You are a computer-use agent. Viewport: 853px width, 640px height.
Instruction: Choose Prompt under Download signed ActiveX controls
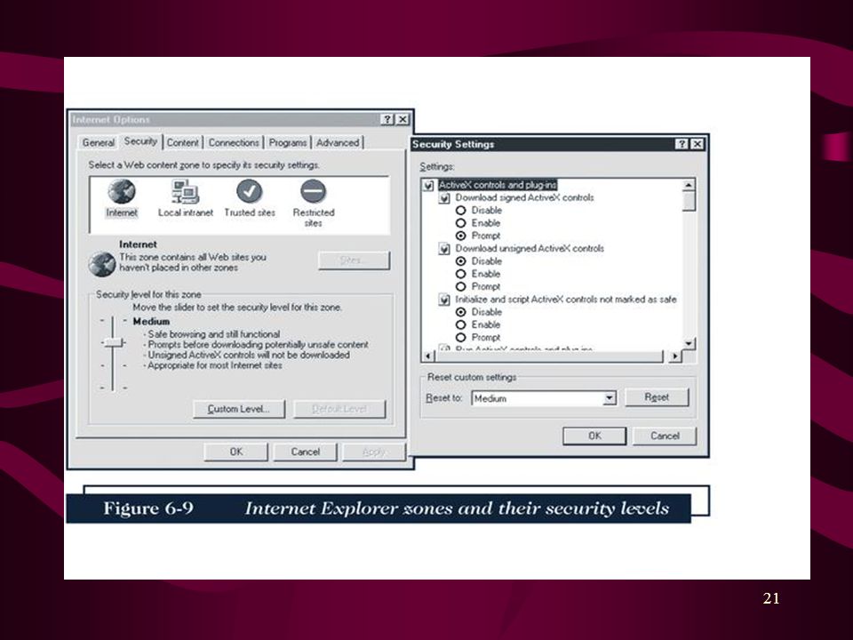(x=461, y=236)
